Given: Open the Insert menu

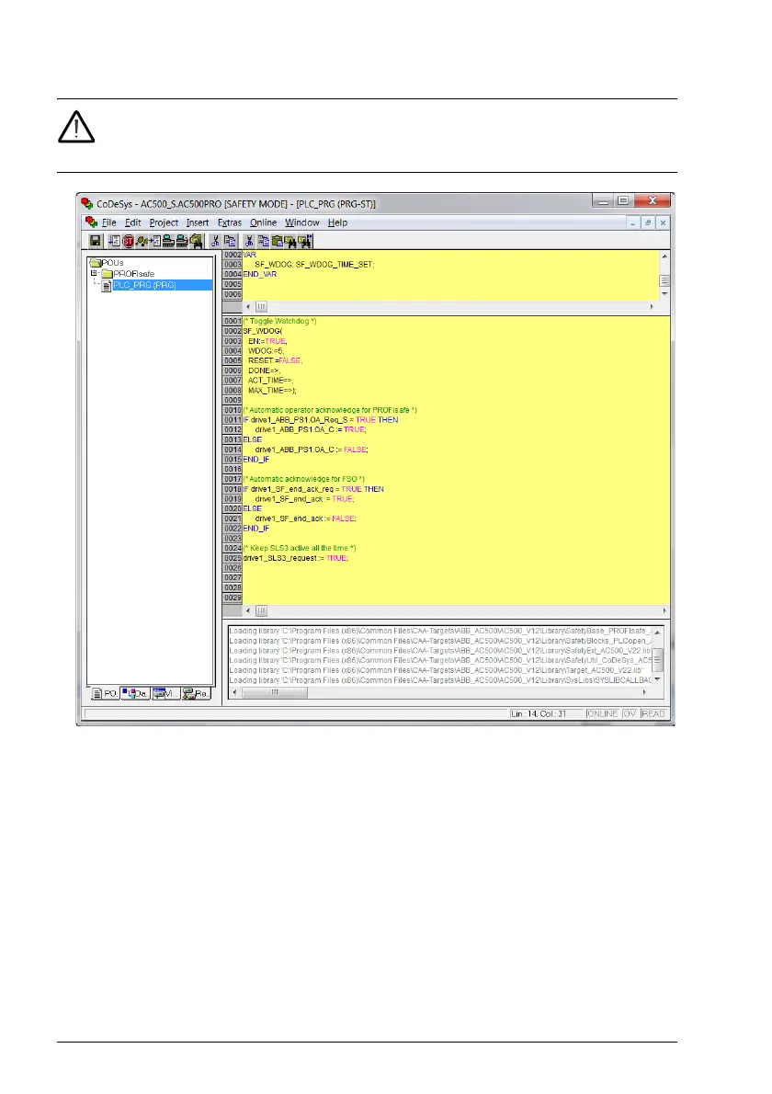Looking at the screenshot, I should tap(198, 222).
